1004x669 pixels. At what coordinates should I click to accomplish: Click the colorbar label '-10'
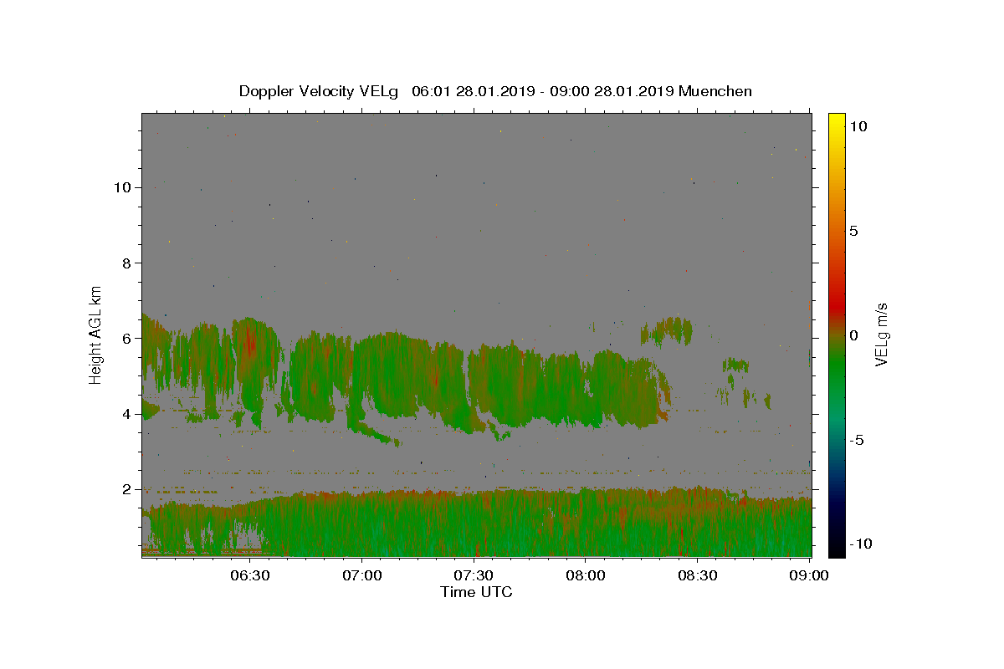click(x=860, y=544)
